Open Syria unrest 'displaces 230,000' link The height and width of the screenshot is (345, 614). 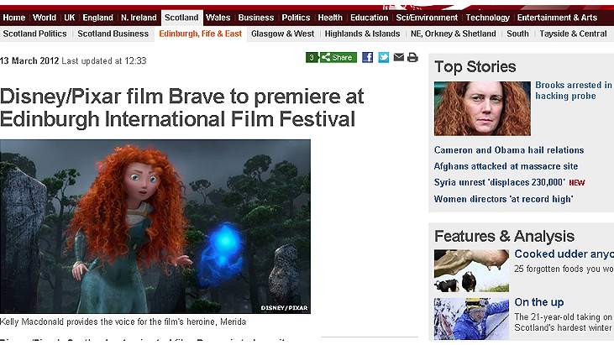499,183
